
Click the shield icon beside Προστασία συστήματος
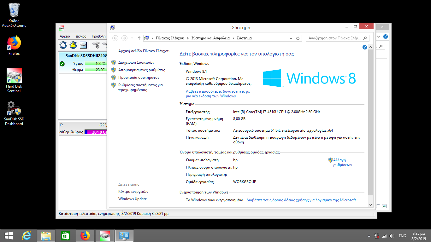click(114, 78)
